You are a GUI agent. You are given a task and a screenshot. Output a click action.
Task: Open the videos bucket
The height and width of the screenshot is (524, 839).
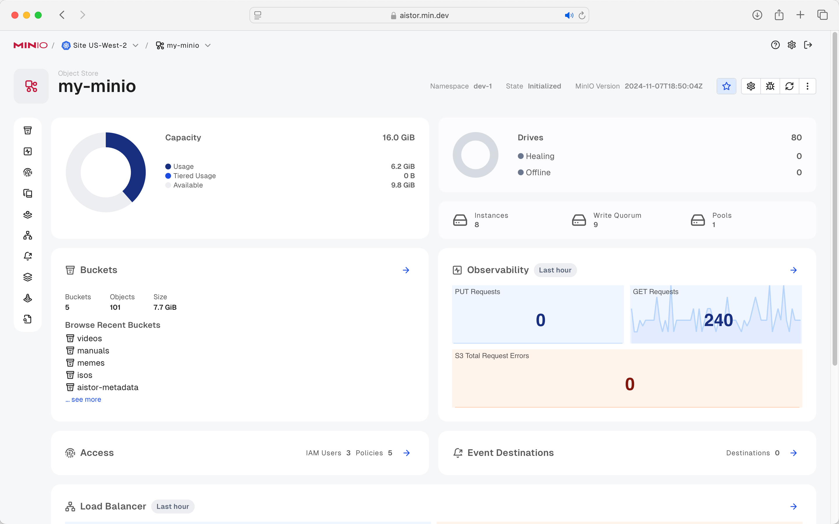pos(84,338)
